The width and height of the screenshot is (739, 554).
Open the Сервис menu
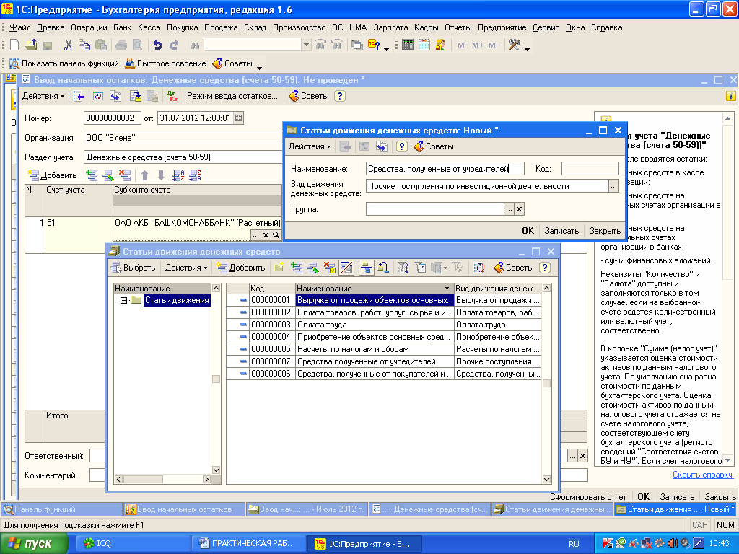[x=546, y=27]
